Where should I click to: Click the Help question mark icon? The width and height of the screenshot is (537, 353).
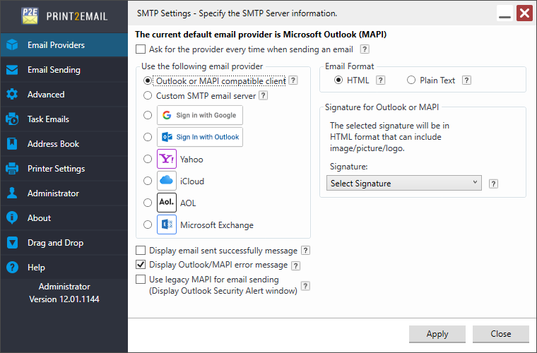pyautogui.click(x=12, y=267)
